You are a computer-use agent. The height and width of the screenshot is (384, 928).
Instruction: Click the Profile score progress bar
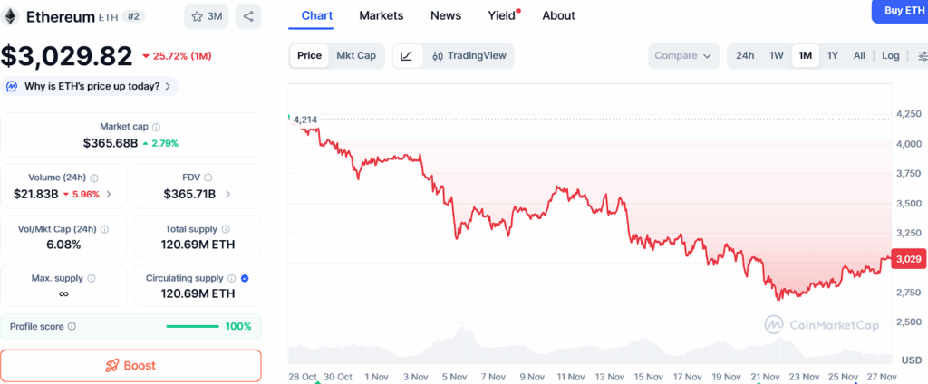tap(192, 326)
